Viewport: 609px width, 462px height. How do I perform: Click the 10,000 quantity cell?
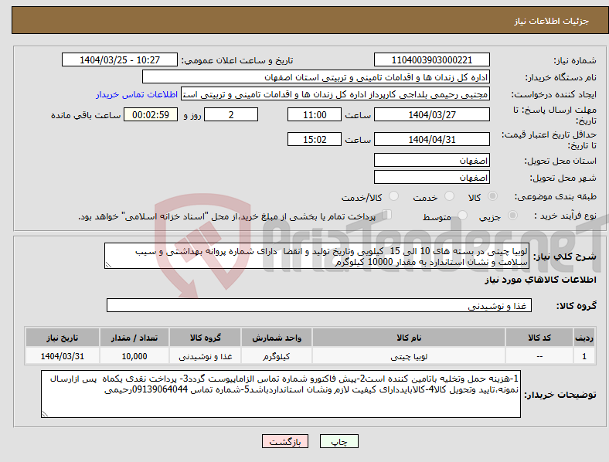[134, 356]
